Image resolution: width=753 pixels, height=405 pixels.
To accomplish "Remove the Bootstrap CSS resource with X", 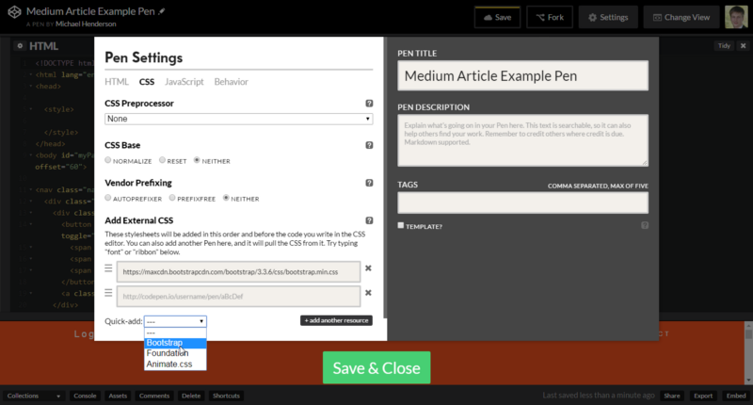I will coord(368,270).
